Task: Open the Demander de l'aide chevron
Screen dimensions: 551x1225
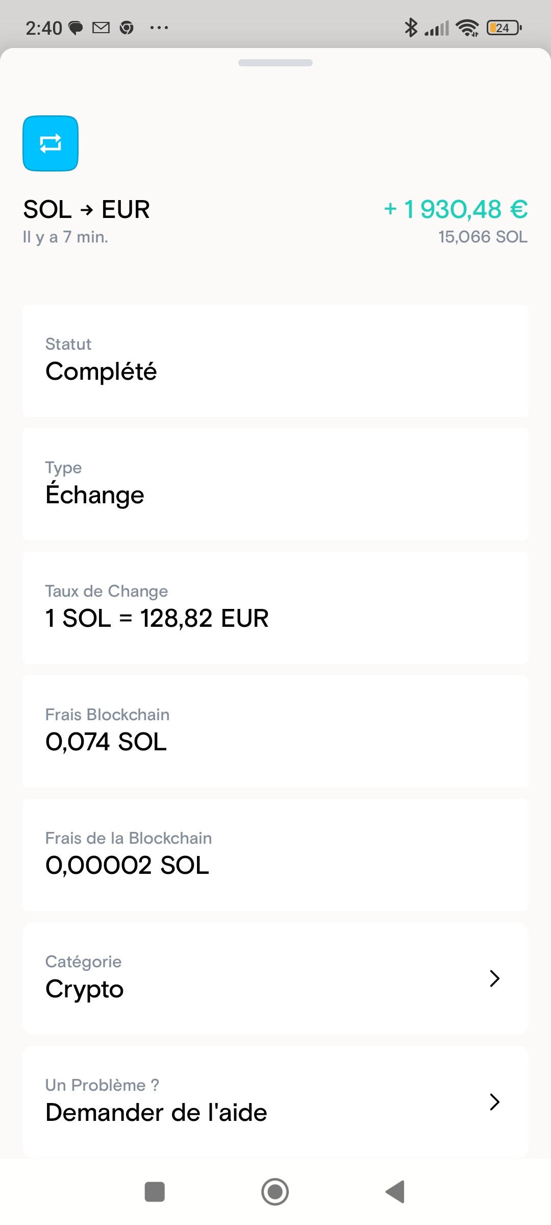Action: pos(494,1102)
